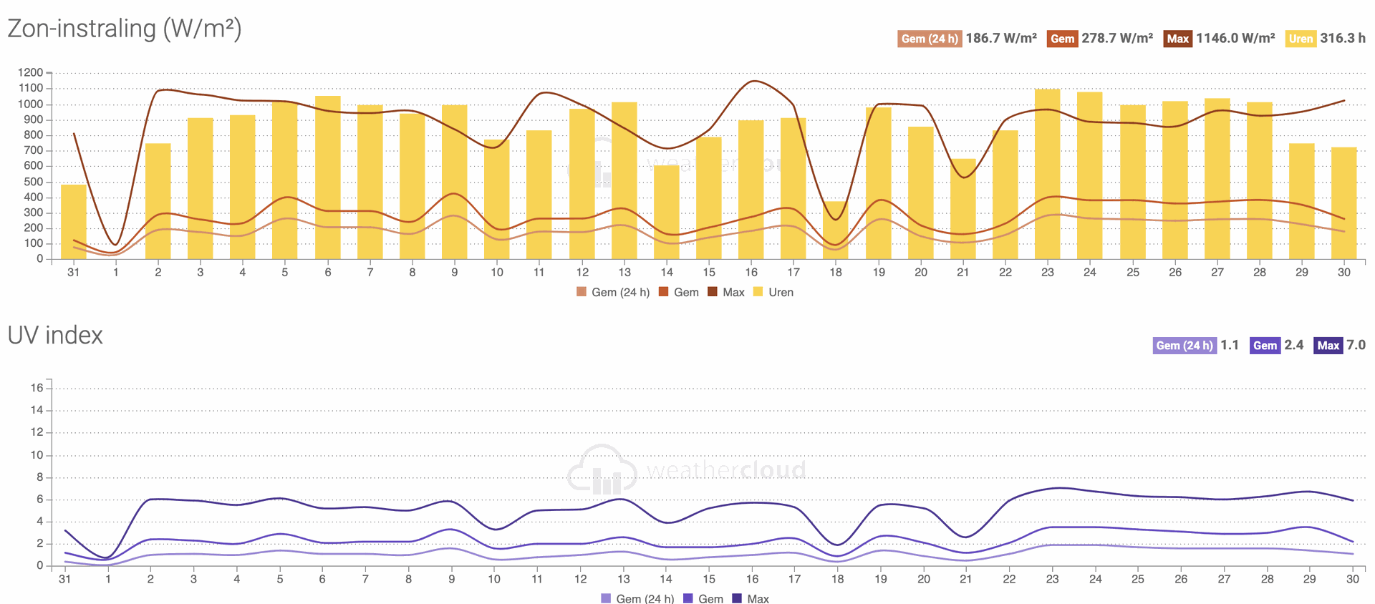Click the Max line peak at day 16
1375x604 pixels.
click(x=753, y=81)
